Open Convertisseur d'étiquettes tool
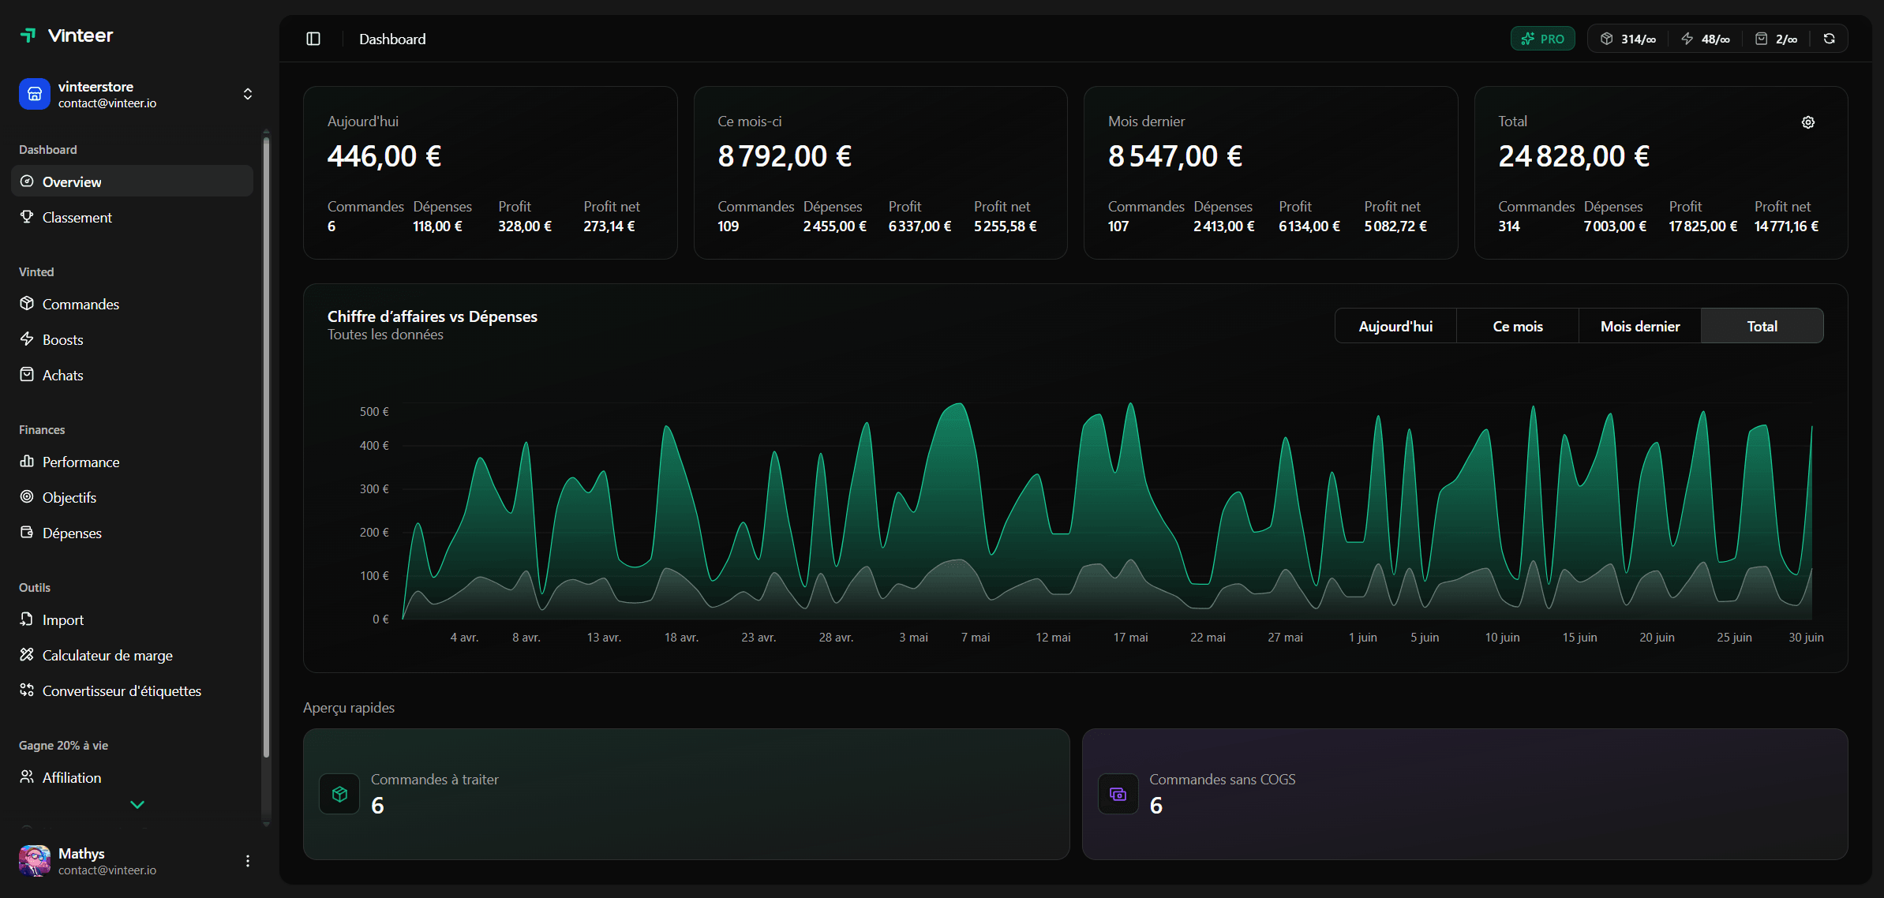Viewport: 1884px width, 898px height. tap(121, 690)
